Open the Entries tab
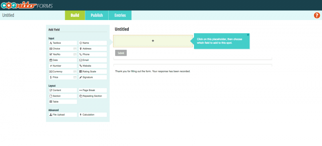 tap(120, 15)
